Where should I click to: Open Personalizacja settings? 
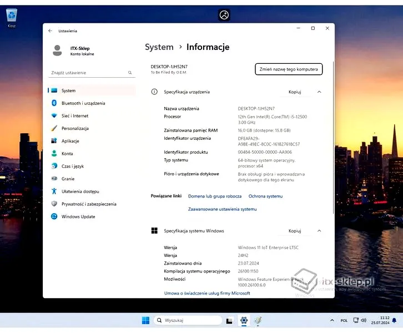tap(92, 128)
